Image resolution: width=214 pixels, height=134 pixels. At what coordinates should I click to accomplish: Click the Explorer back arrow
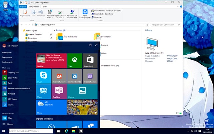coord(22,25)
